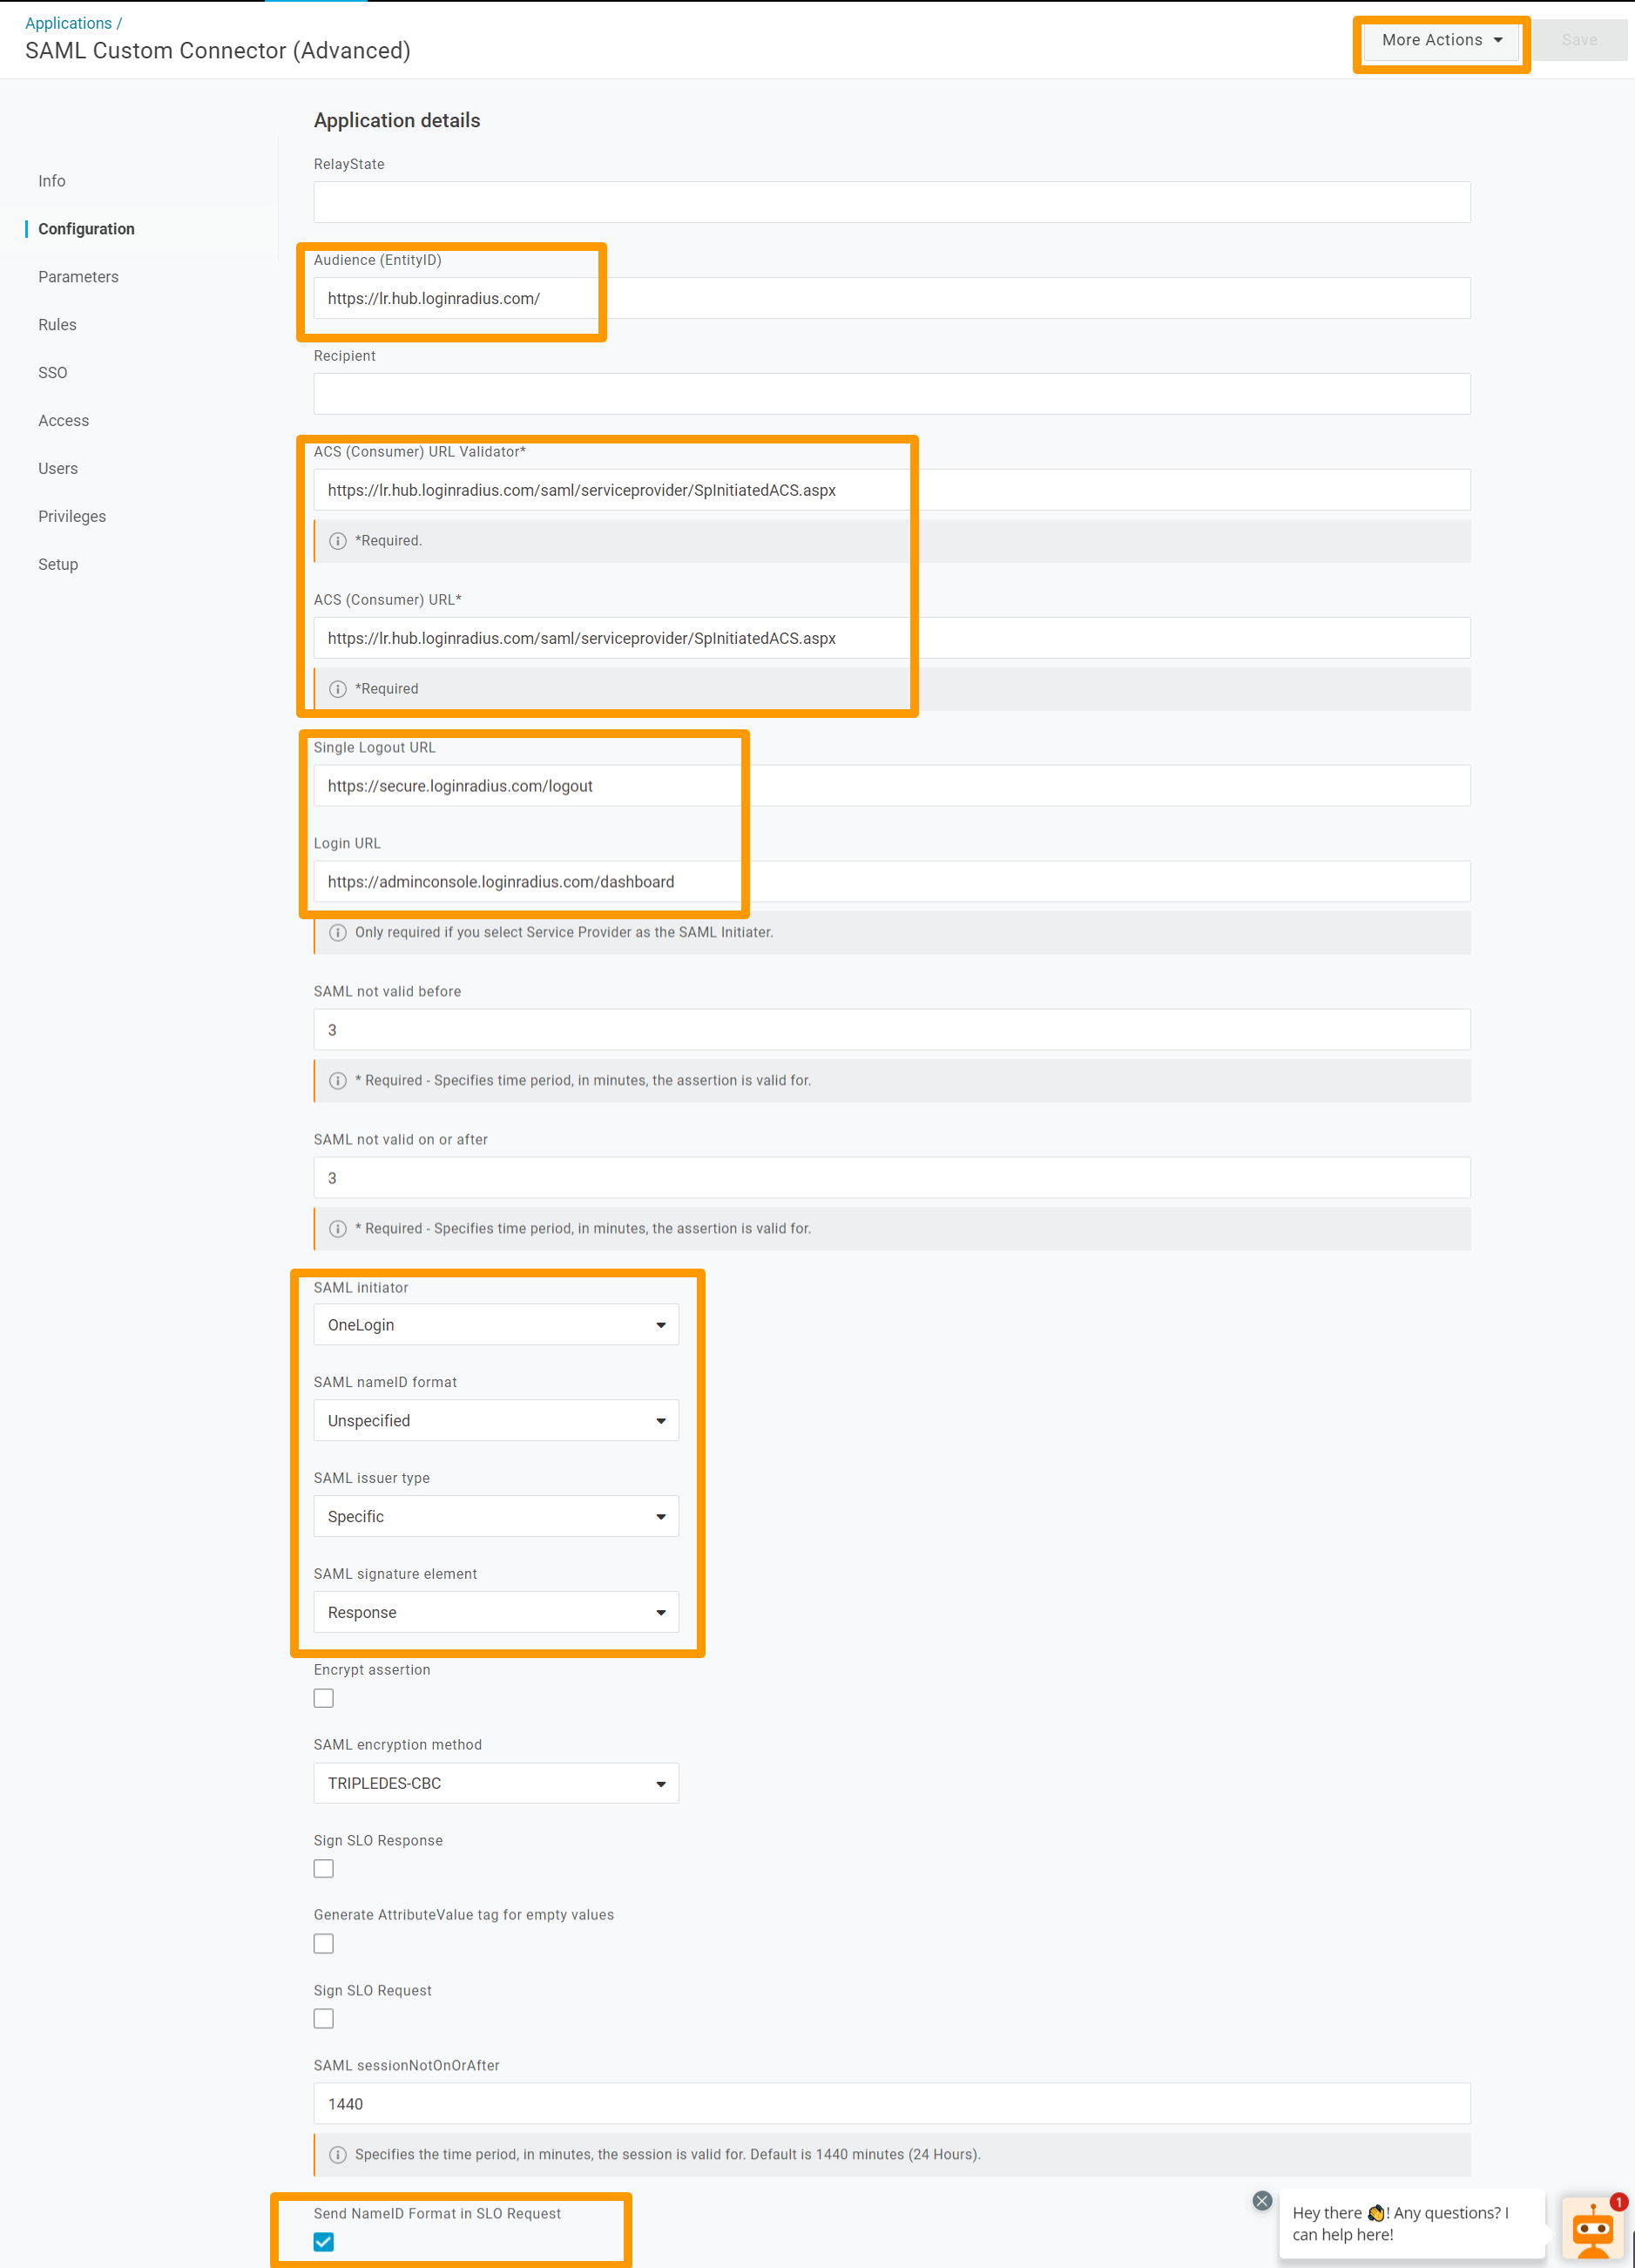Open the SAML encryption method dropdown

point(495,1783)
